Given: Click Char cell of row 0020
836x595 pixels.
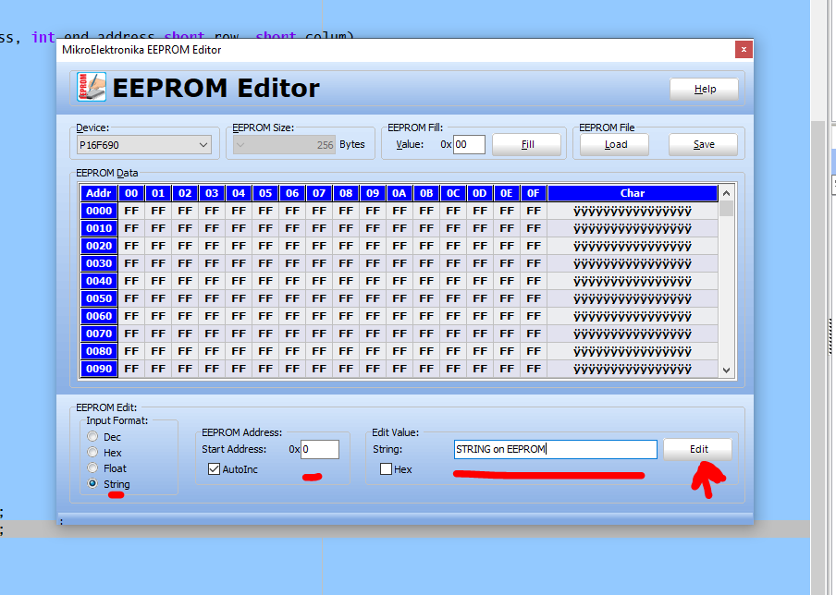Looking at the screenshot, I should click(633, 246).
